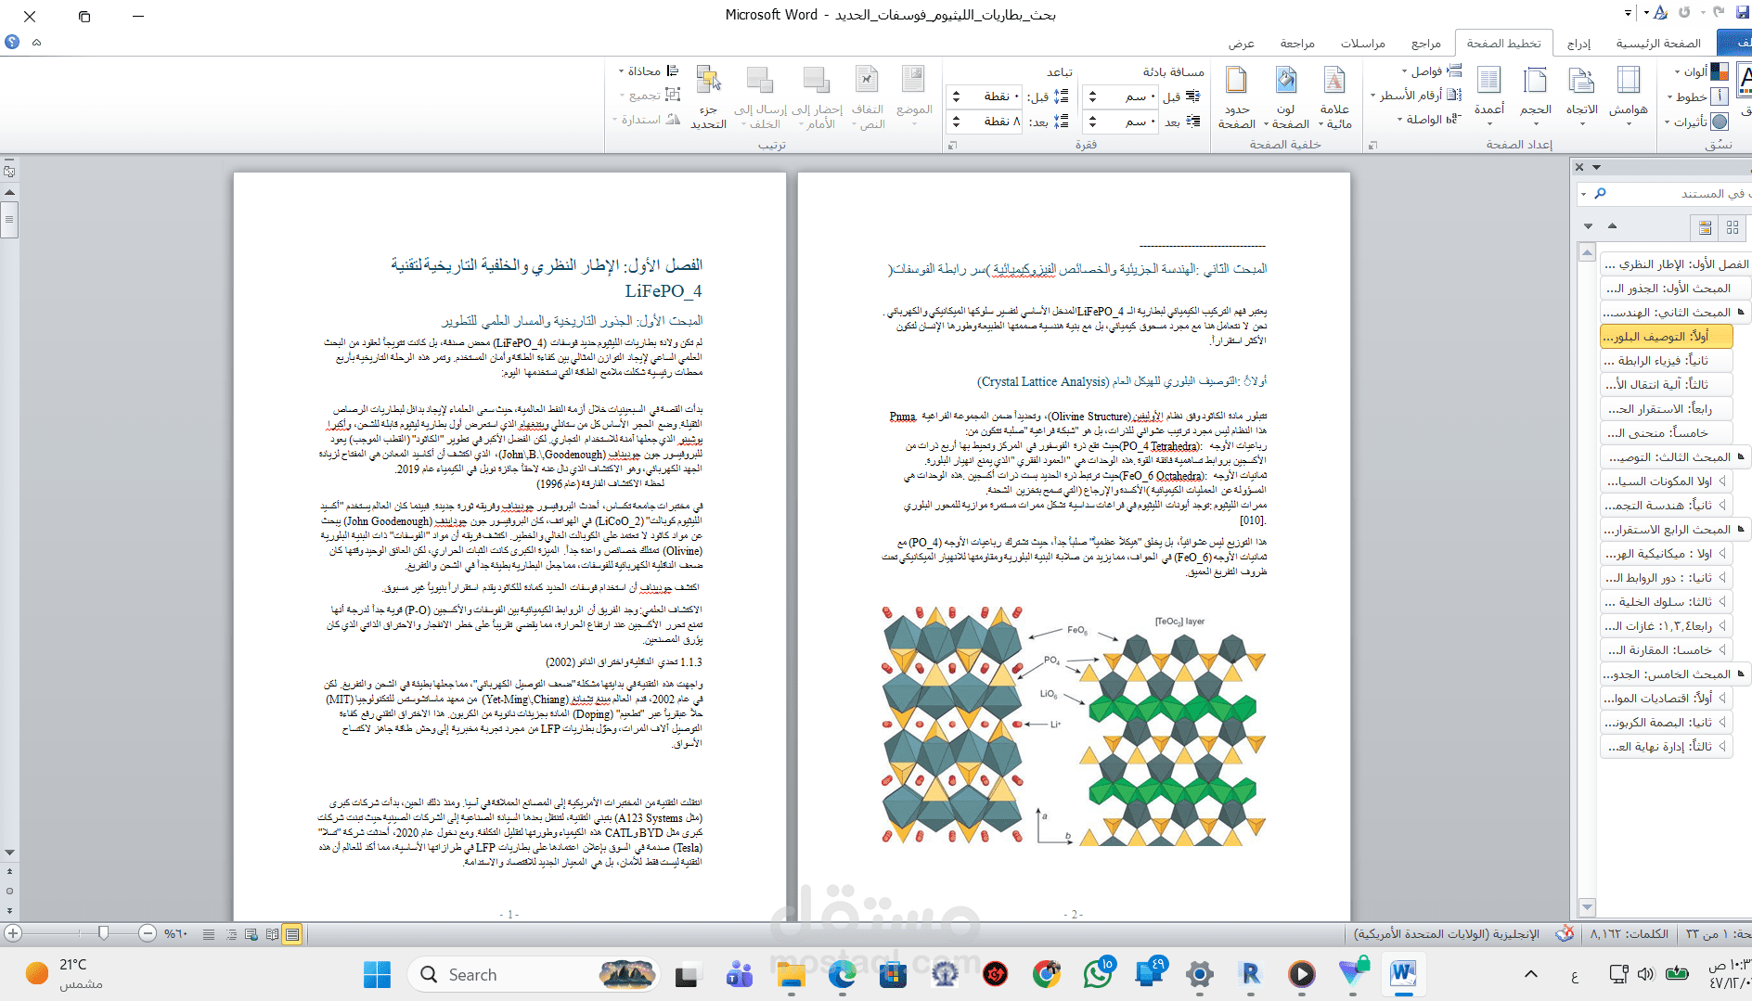Click the Page Color (لون الصفحة) icon
The height and width of the screenshot is (1001, 1752).
click(x=1286, y=82)
